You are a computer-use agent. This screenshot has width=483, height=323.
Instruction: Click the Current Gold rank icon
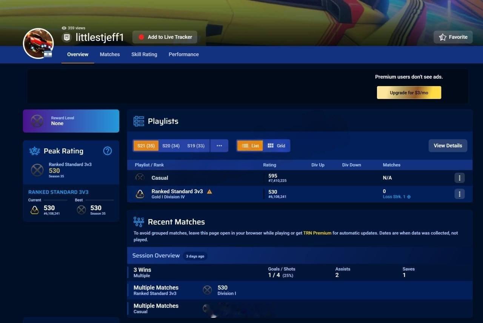(x=35, y=210)
